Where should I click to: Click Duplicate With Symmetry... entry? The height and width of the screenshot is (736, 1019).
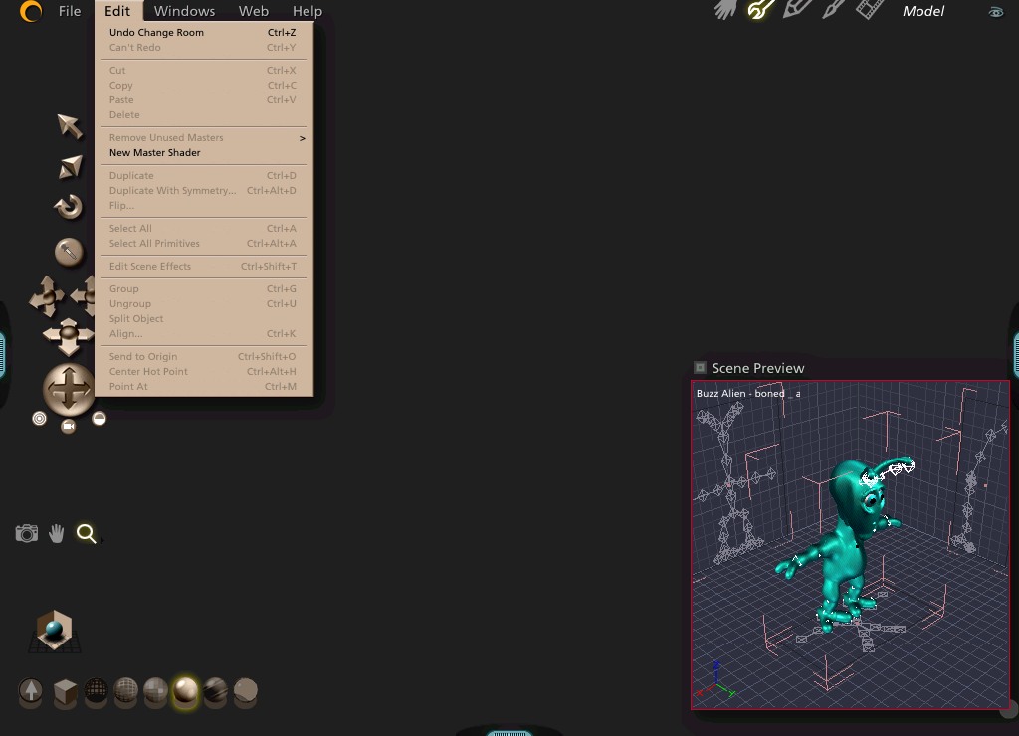pyautogui.click(x=203, y=190)
